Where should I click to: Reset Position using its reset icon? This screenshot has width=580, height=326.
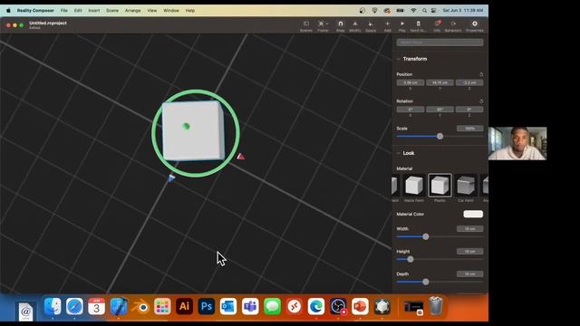(481, 74)
